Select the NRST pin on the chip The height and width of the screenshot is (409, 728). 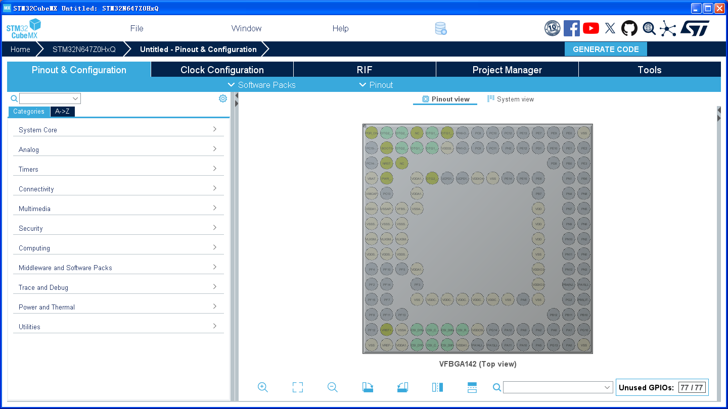[x=387, y=163]
